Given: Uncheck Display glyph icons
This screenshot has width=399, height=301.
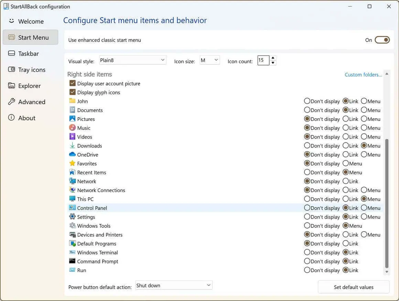Looking at the screenshot, I should [73, 92].
